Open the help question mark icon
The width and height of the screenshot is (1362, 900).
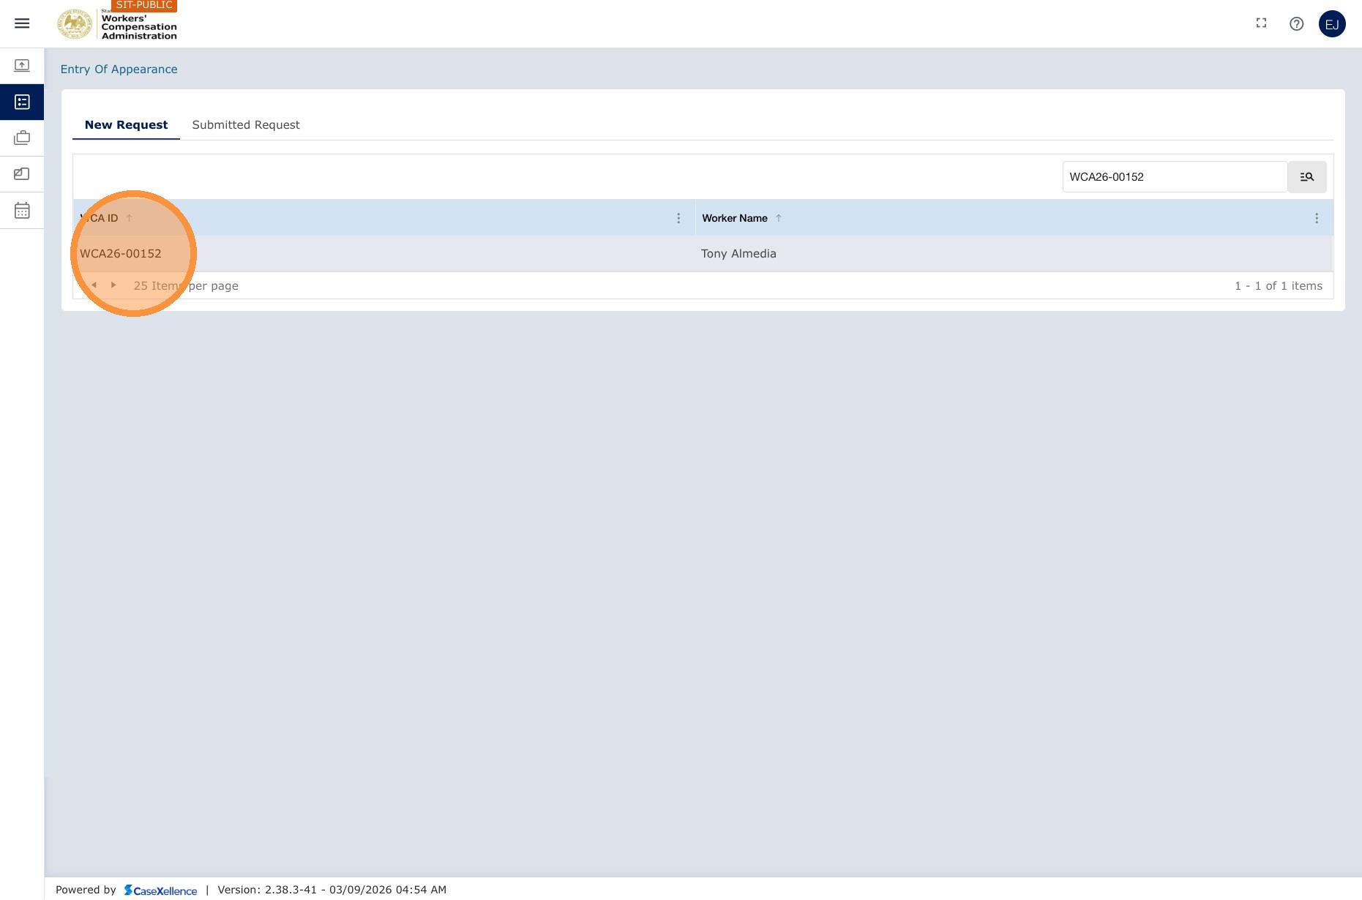1296,23
